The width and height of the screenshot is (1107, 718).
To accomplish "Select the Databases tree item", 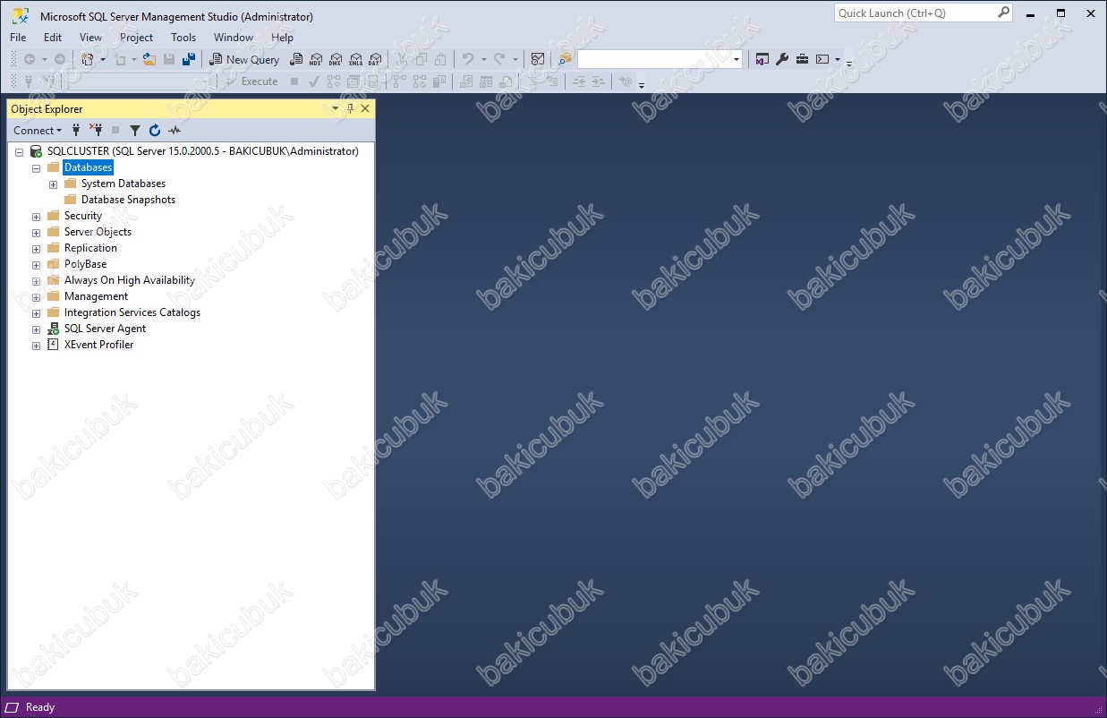I will (89, 167).
